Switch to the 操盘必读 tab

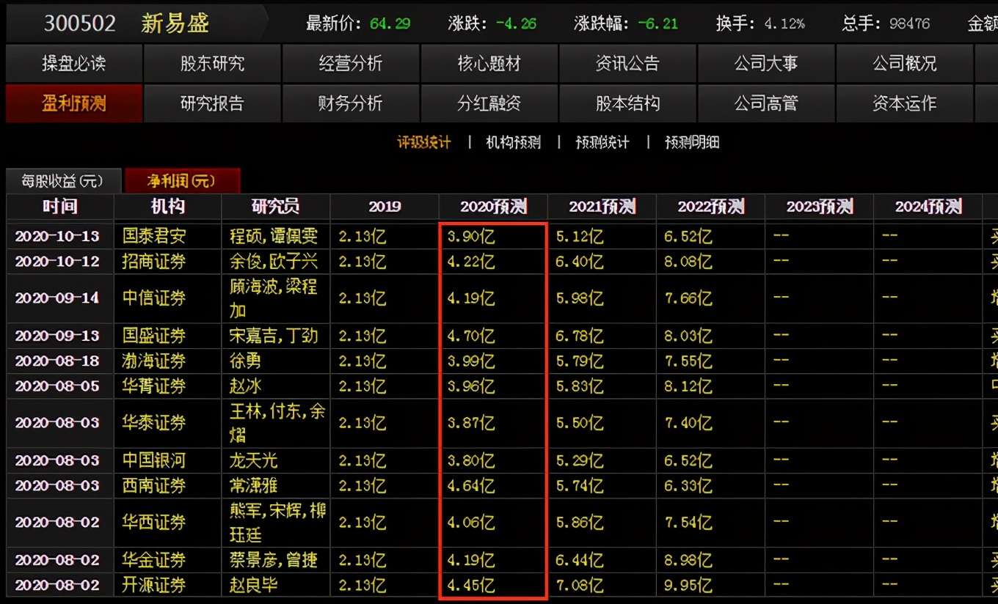click(73, 63)
